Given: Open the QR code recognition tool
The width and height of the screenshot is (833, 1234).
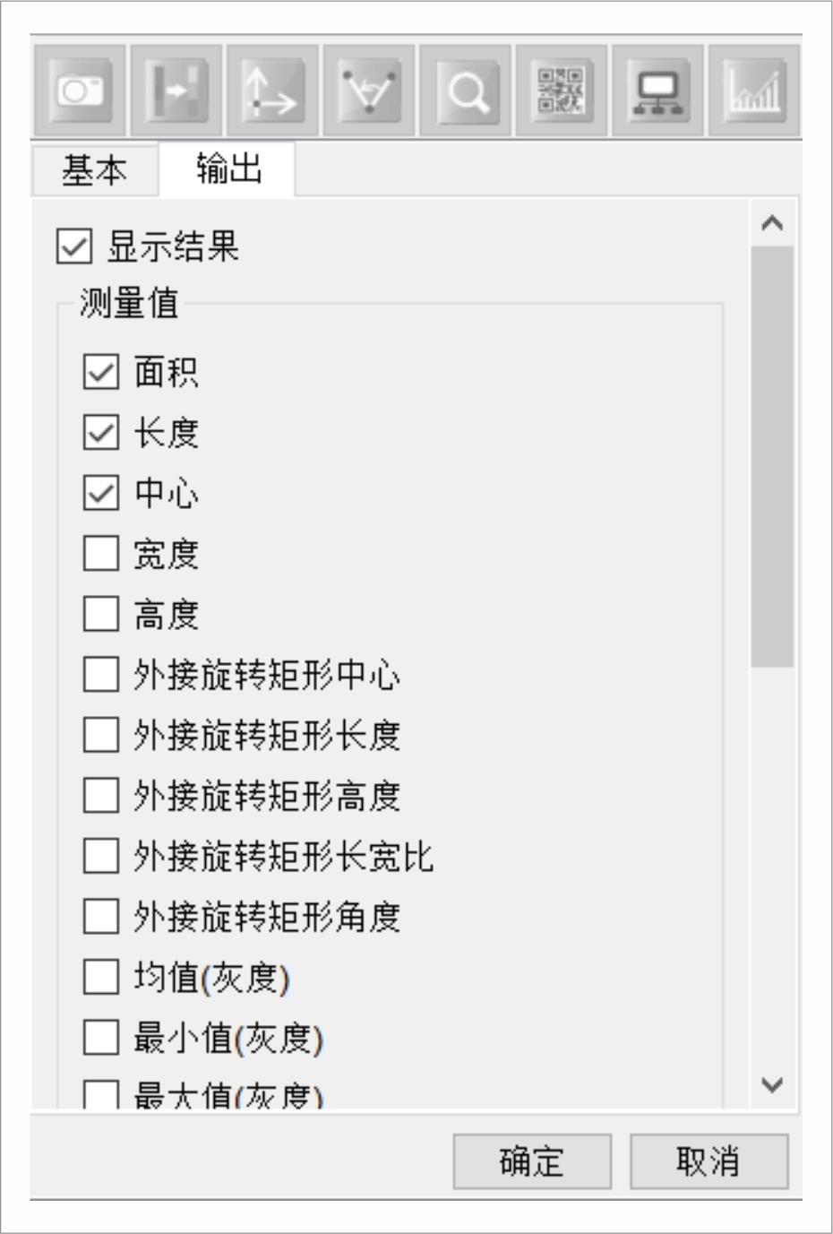Looking at the screenshot, I should (562, 91).
